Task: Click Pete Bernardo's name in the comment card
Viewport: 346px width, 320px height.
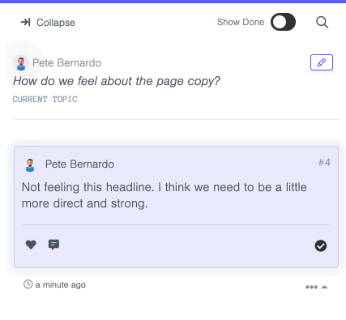Action: [x=79, y=164]
